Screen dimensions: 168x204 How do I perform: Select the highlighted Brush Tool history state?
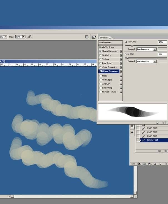pos(152,140)
